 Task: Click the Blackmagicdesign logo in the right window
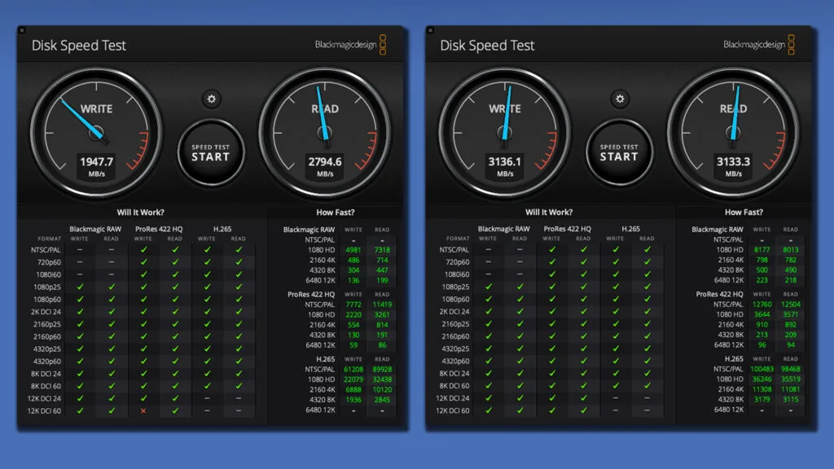tap(760, 45)
